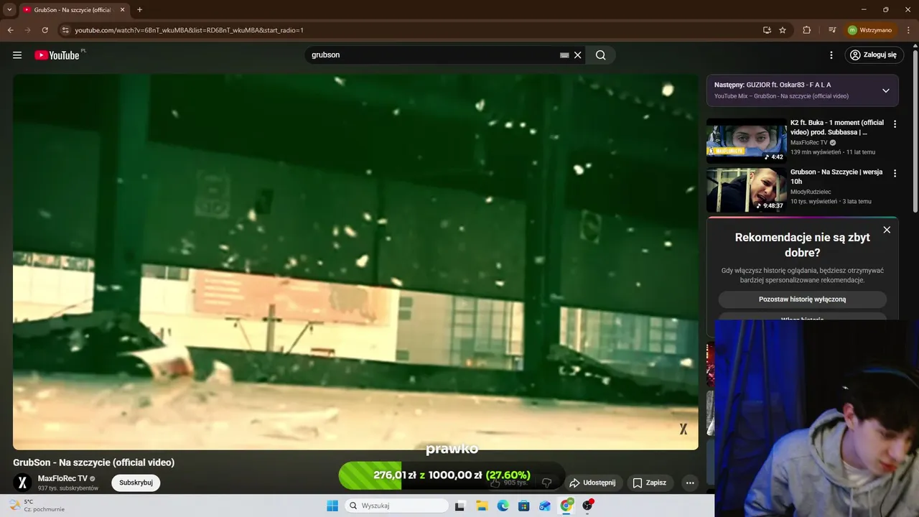Open the weather widget showing 5°C
Viewport: 919px width, 517px height.
(37, 506)
